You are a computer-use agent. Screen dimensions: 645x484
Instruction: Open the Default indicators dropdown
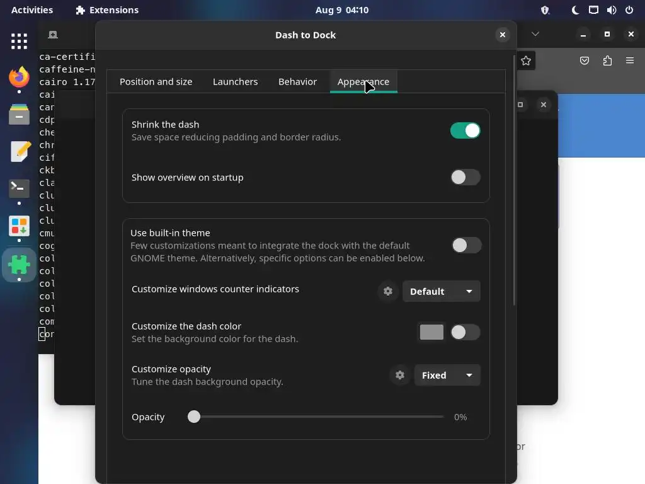441,291
